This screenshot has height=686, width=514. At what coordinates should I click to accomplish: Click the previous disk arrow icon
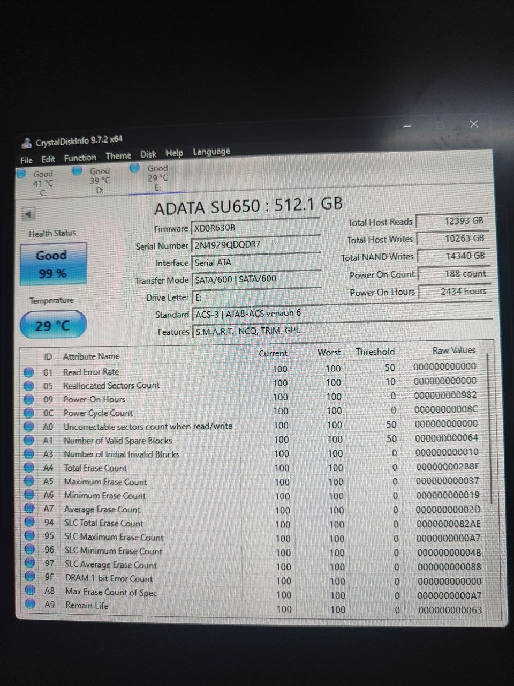pyautogui.click(x=28, y=213)
